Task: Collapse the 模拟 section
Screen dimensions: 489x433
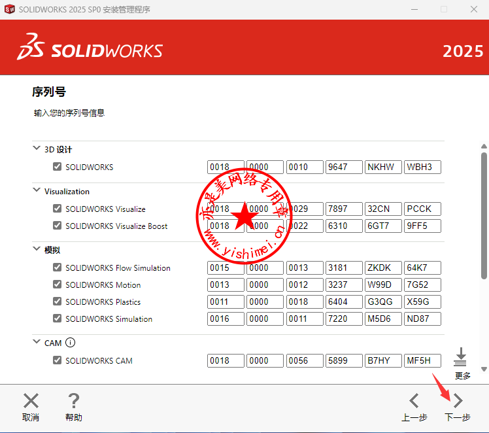Action: [x=37, y=249]
